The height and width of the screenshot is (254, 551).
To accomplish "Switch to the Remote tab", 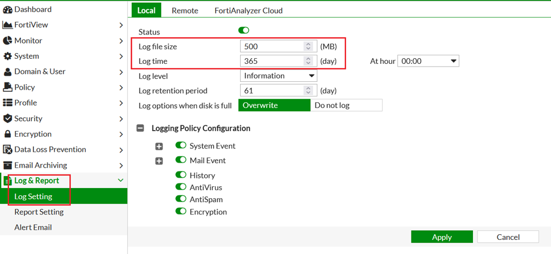I will point(185,11).
